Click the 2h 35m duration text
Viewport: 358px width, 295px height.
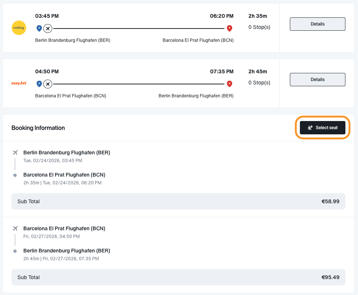tap(258, 16)
